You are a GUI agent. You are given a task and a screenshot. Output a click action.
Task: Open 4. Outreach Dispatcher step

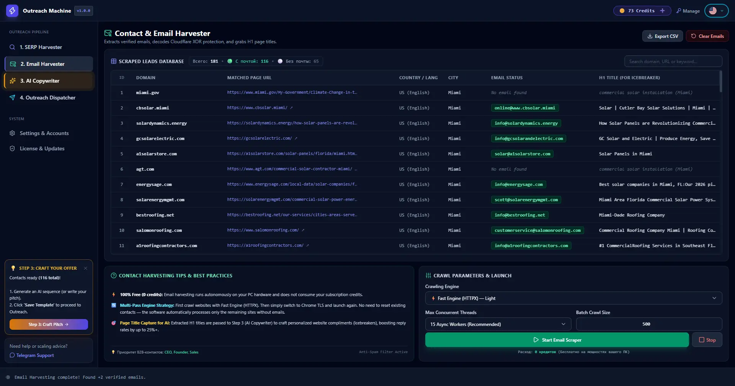pyautogui.click(x=49, y=98)
